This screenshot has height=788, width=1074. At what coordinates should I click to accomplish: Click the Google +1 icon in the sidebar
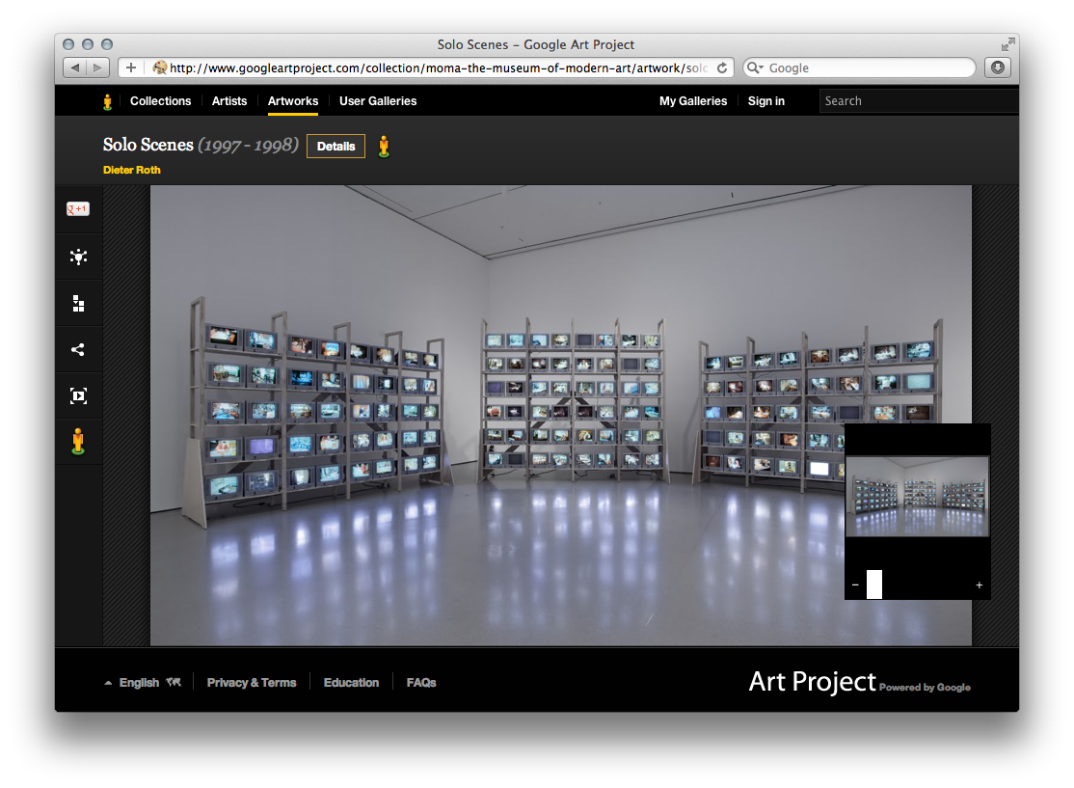tap(78, 208)
